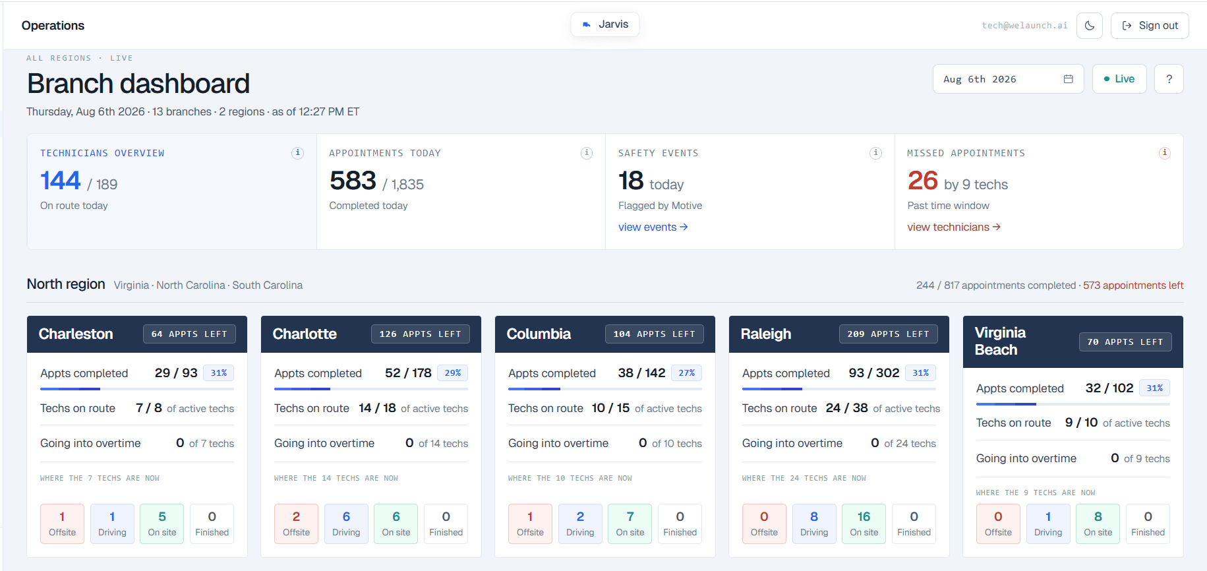Click the Columbia branch card title
Viewport: 1207px width, 571px height.
click(x=539, y=334)
